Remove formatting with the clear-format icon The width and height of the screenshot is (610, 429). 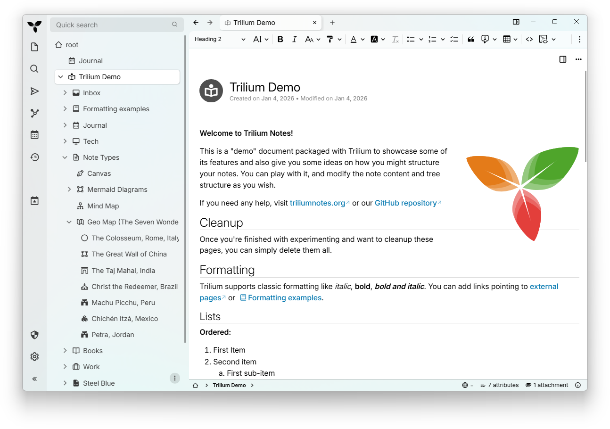pyautogui.click(x=395, y=39)
